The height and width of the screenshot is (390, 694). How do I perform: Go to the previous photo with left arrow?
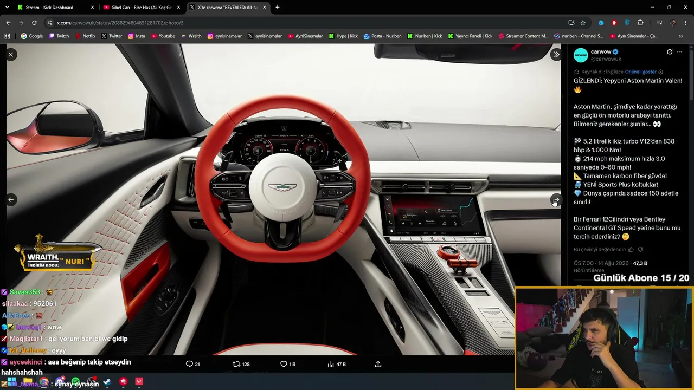[x=11, y=199]
